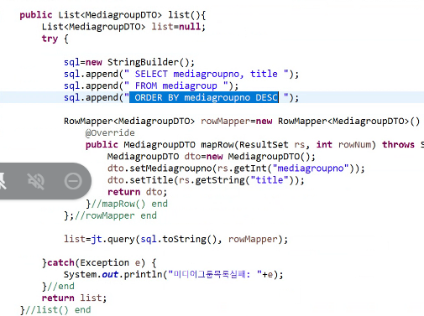This screenshot has height=316, width=424.
Task: Click the FROM mediagroup string literal
Action: click(x=179, y=85)
